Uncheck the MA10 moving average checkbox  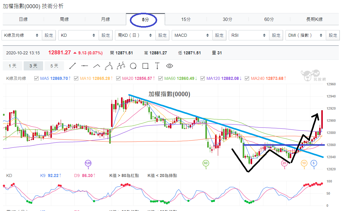(x=76, y=78)
